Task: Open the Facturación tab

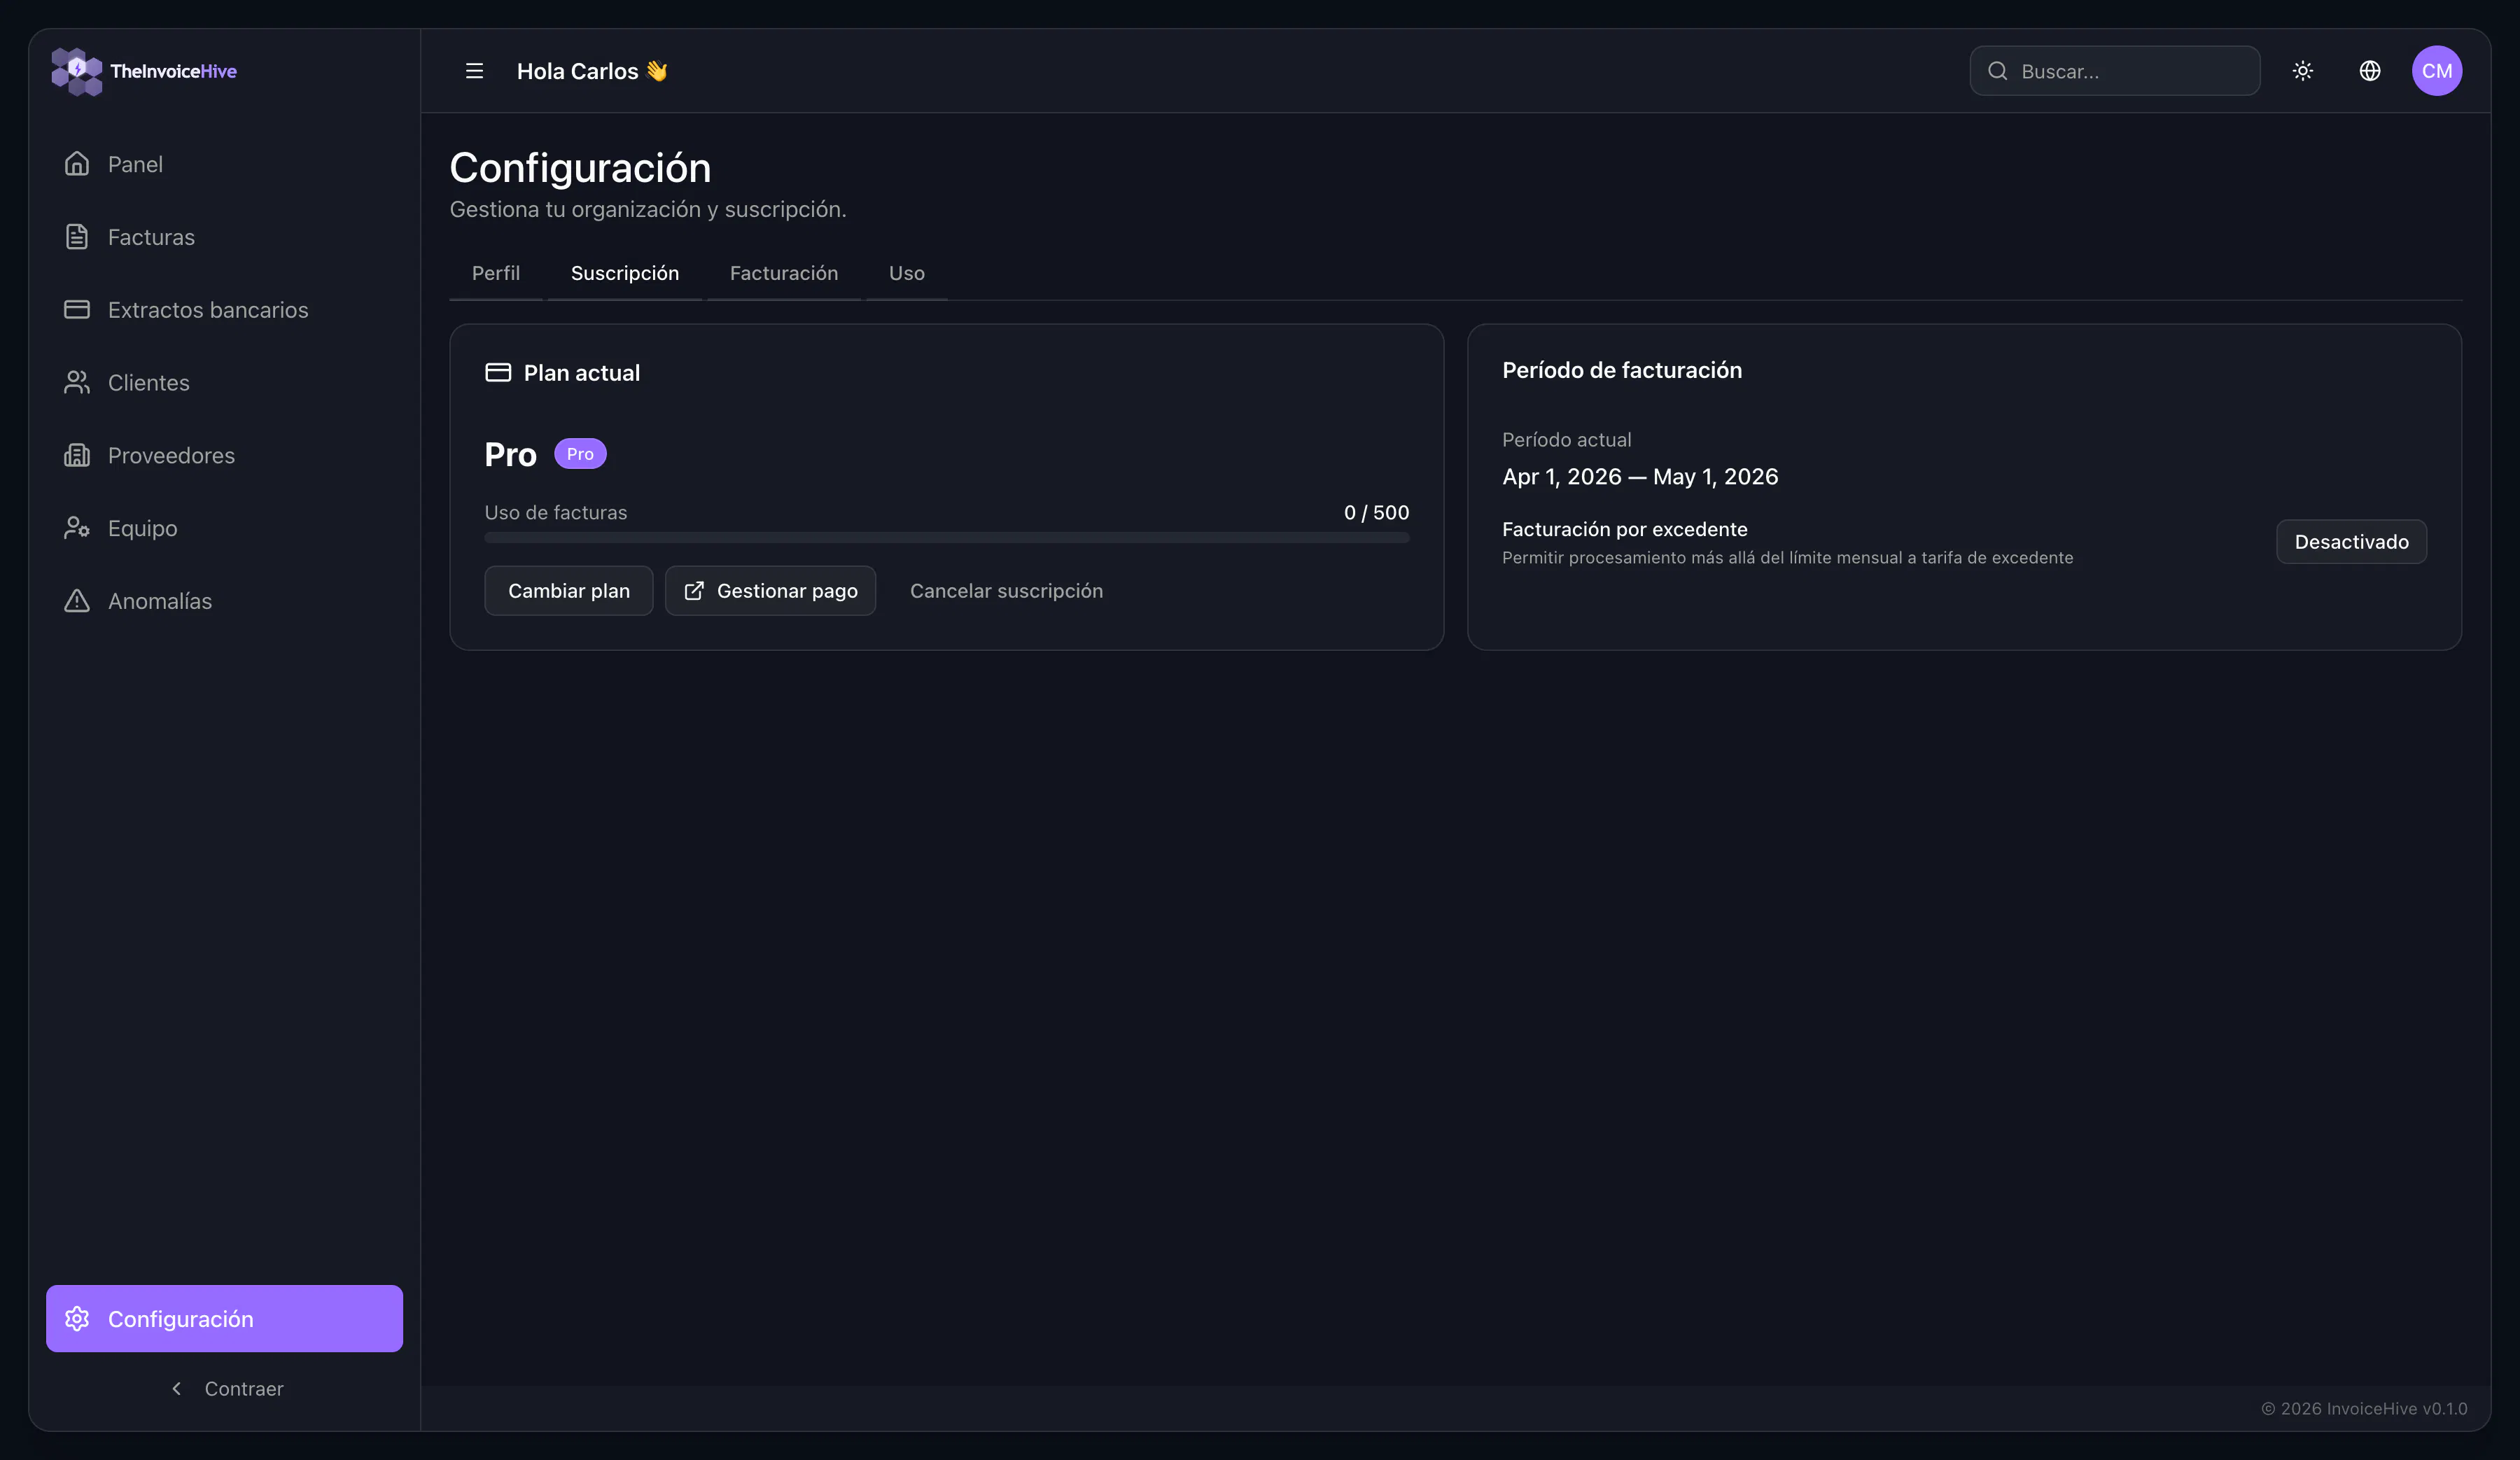Action: click(784, 273)
